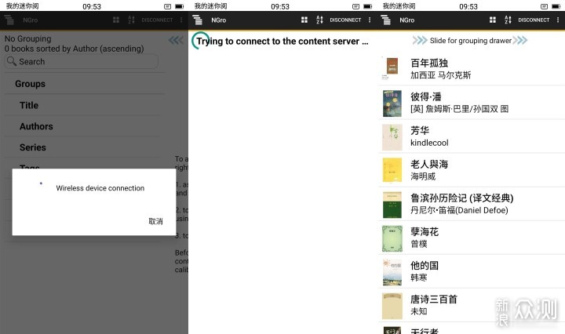Tap the left chevrons beside Slide for grouping drawer
The width and height of the screenshot is (565, 334).
tap(420, 40)
